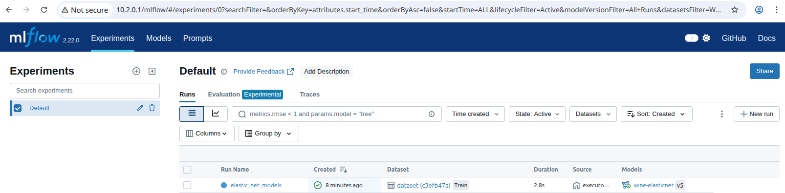Click the Run Name column header
The height and width of the screenshot is (193, 785).
235,170
